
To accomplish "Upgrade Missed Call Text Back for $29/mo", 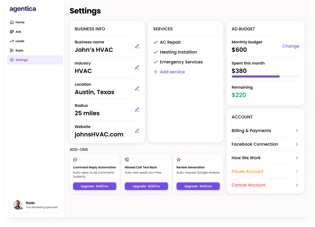I will click(x=146, y=186).
